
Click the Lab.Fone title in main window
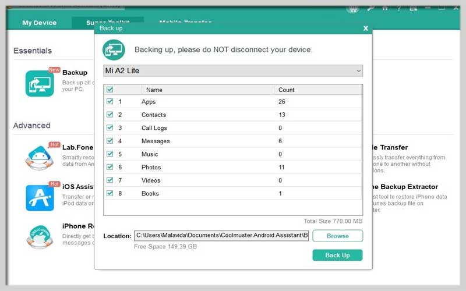[x=78, y=147]
